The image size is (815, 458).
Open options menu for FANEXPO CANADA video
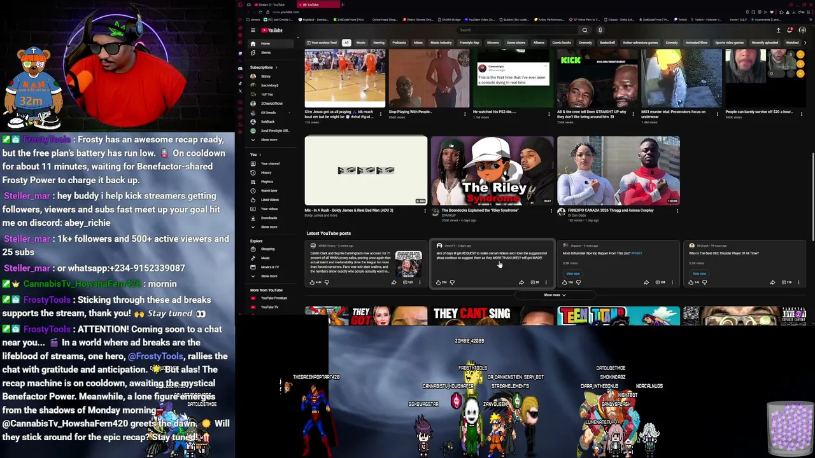click(x=677, y=211)
